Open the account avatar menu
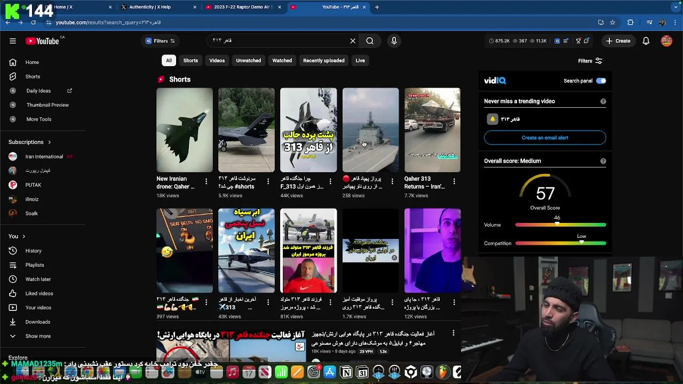Image resolution: width=683 pixels, height=384 pixels. (666, 41)
